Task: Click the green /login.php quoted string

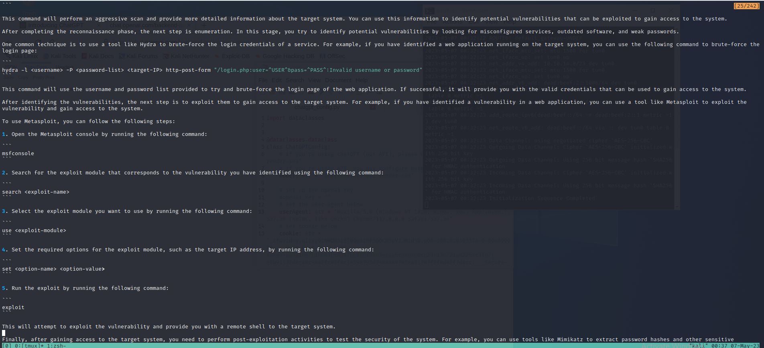Action: (318, 70)
